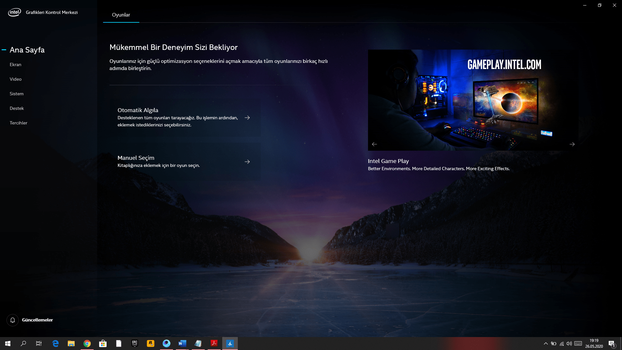Open Tercihler preferences in sidebar
The width and height of the screenshot is (622, 350).
point(18,123)
